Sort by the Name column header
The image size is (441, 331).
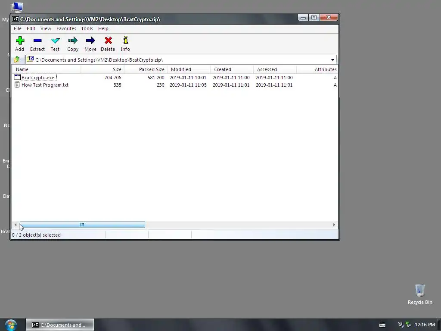click(46, 69)
